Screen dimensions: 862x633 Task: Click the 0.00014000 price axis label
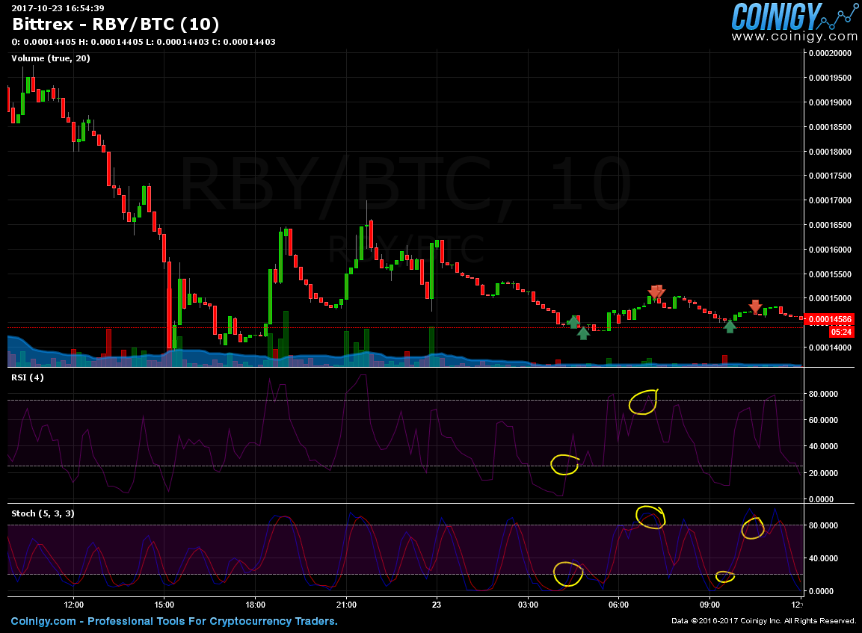coord(830,348)
